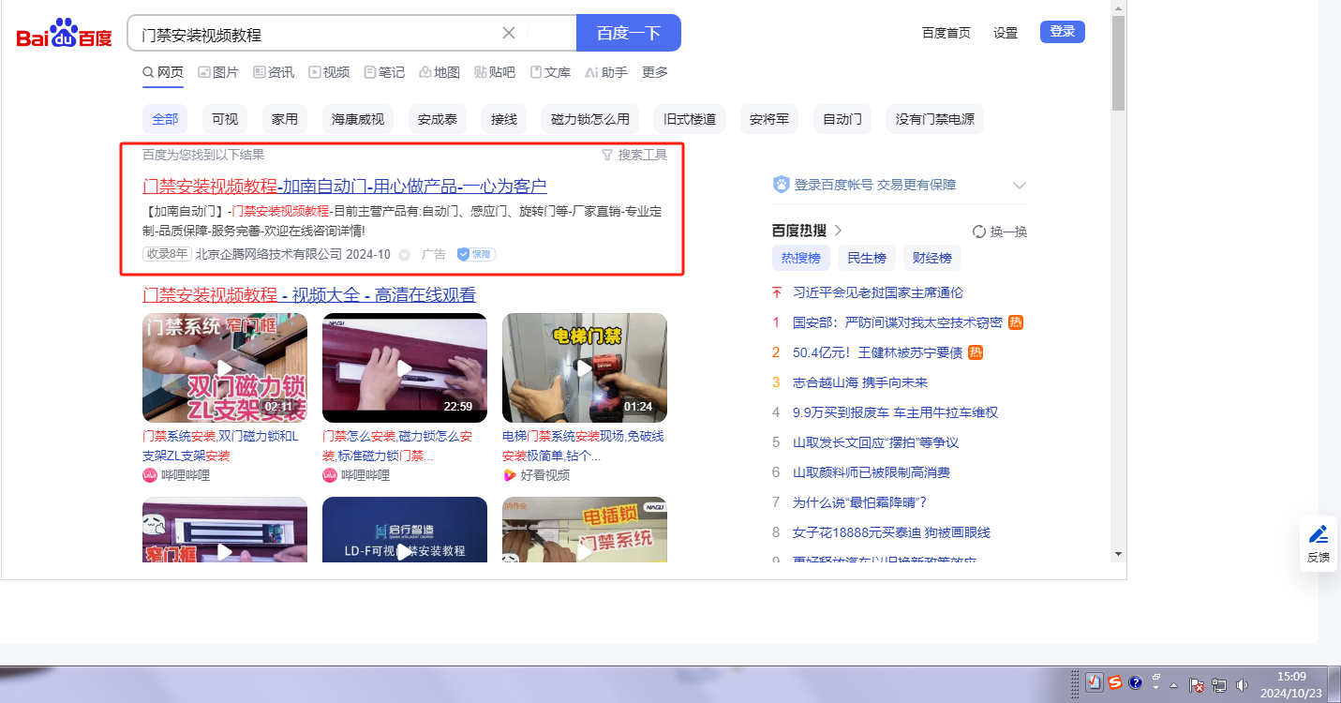This screenshot has height=703, width=1341.
Task: Open the 贴吧 tab
Action: (495, 72)
